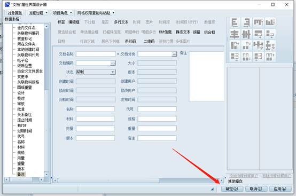This screenshot has width=296, height=196.
Task: Select 仓内文件名 in the tree
Action: [x=26, y=28]
